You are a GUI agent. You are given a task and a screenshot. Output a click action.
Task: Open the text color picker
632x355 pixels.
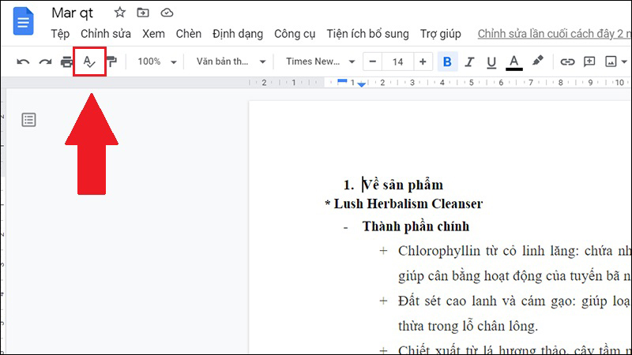click(514, 62)
